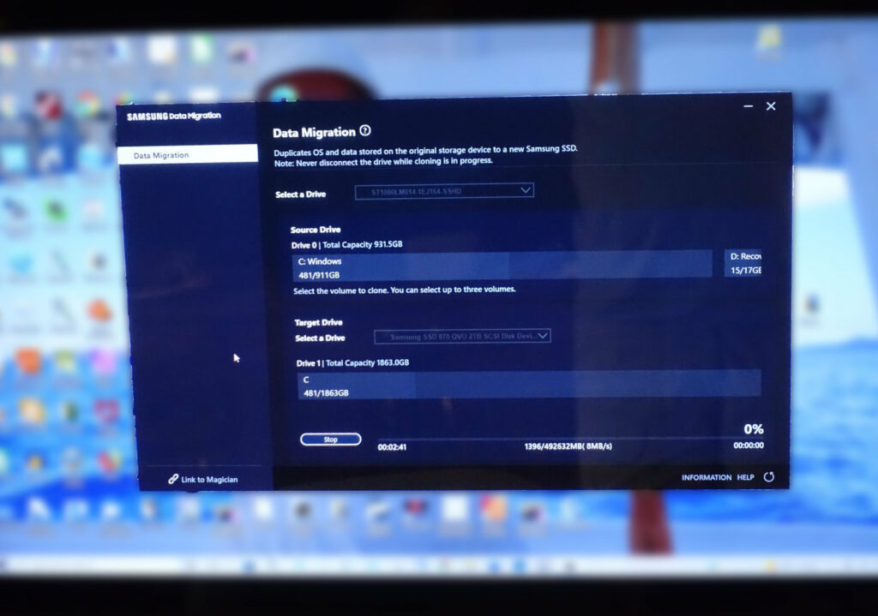Click the "Source Drive" heading
This screenshot has height=616, width=878.
[x=316, y=230]
